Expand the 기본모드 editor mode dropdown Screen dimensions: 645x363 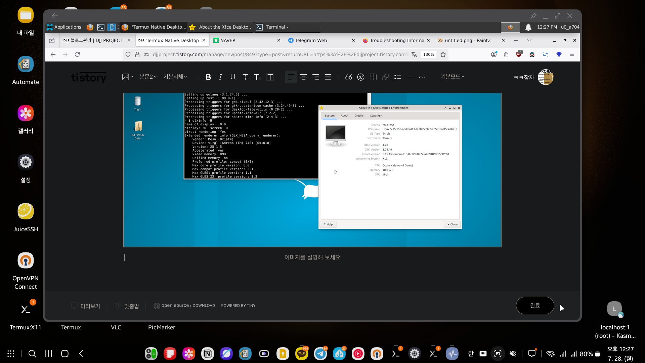click(452, 77)
